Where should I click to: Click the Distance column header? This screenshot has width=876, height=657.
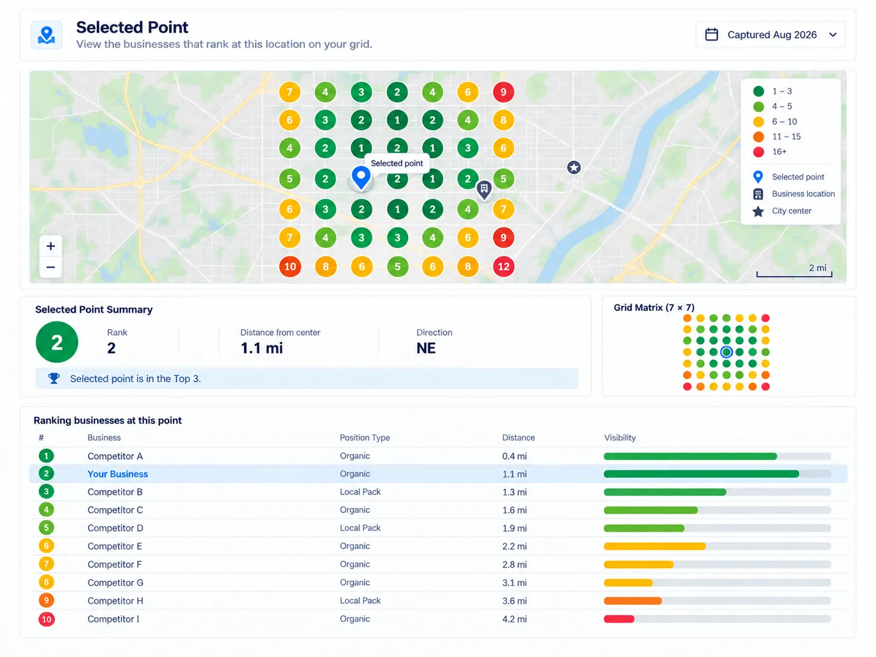pyautogui.click(x=518, y=437)
